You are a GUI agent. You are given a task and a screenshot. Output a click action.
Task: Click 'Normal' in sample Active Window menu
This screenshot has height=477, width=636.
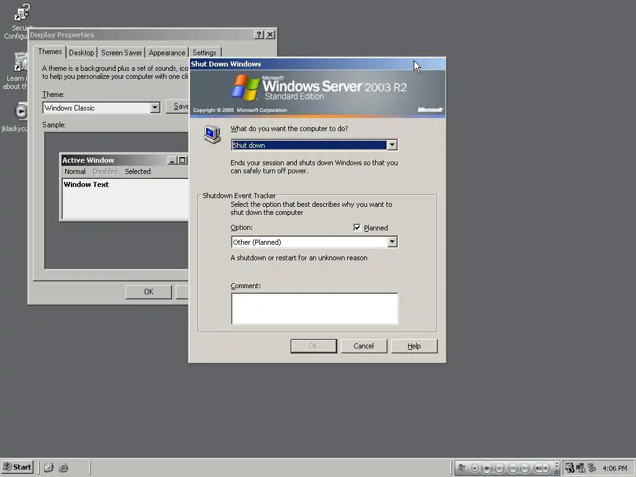(x=75, y=171)
